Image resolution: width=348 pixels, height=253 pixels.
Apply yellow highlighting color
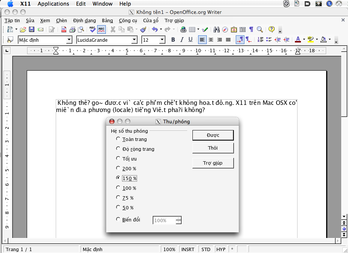[x=311, y=39]
